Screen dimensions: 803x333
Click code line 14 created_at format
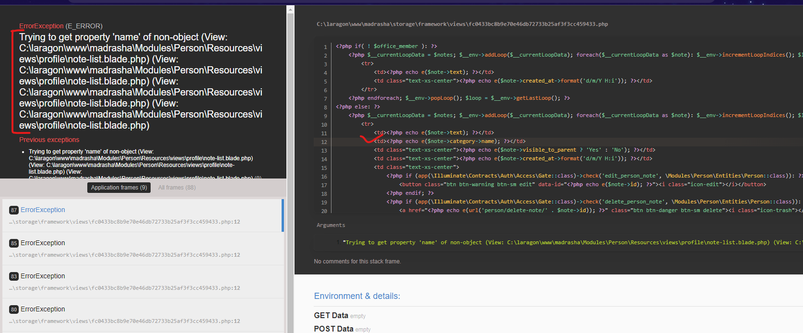513,159
